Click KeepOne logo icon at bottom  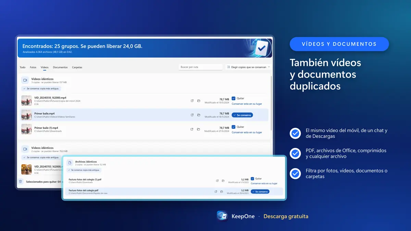point(223,216)
